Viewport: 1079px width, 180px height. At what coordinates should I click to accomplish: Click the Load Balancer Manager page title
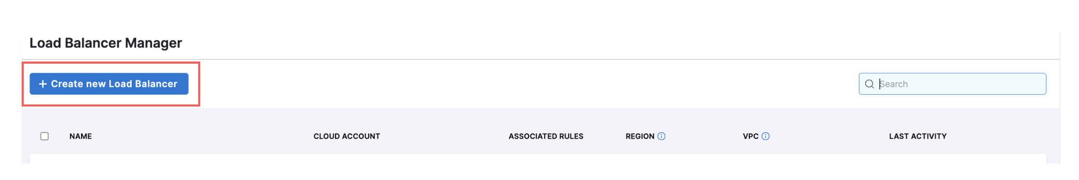click(106, 43)
